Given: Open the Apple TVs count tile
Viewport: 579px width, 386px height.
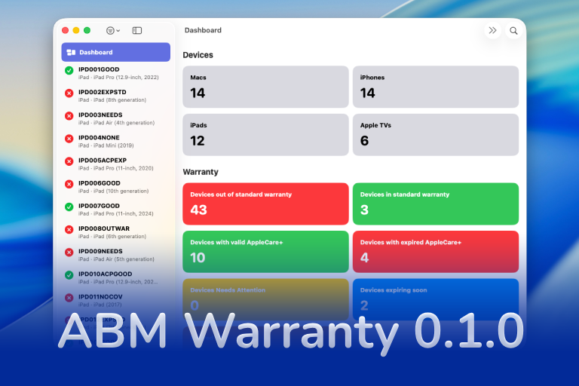Looking at the screenshot, I should pos(435,134).
